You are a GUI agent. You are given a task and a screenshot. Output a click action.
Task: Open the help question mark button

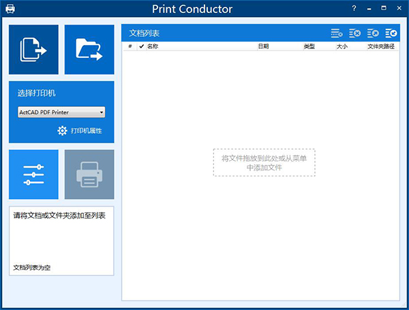pyautogui.click(x=354, y=9)
